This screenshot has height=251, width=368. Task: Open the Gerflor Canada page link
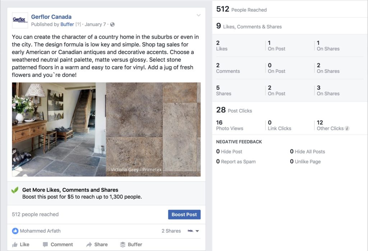51,17
